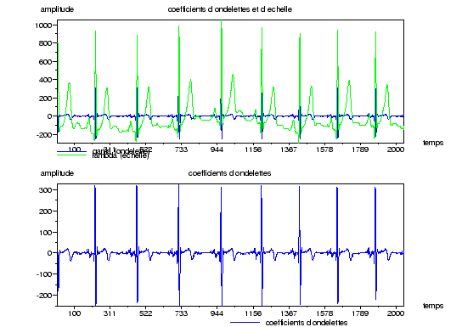Screen dimensions: 462x327
Task: Click x-axis tick 2000 on upper chart
Action: click(396, 150)
